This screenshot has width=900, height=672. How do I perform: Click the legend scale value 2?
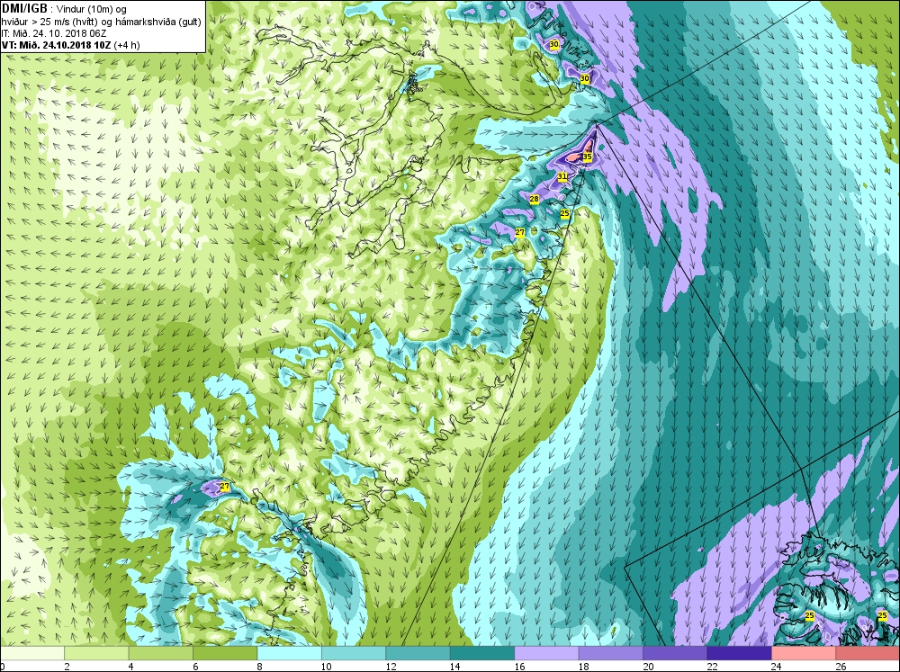click(67, 667)
